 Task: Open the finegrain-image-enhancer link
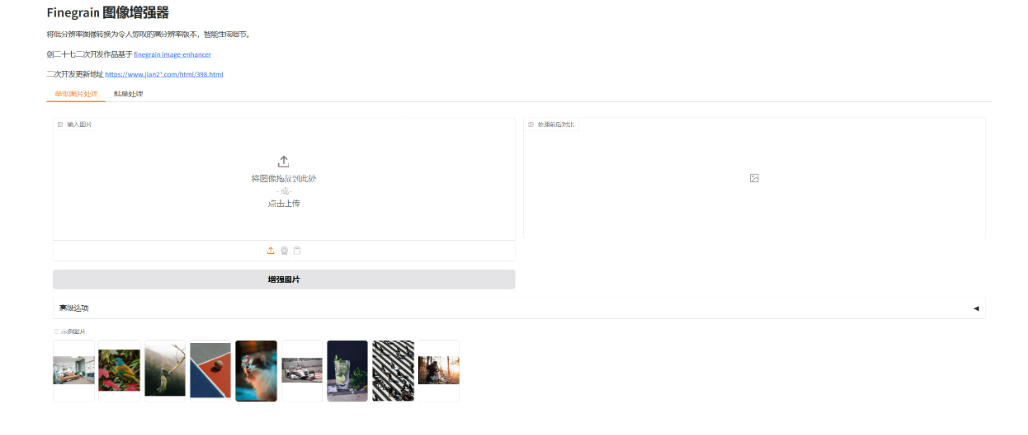[x=172, y=54]
